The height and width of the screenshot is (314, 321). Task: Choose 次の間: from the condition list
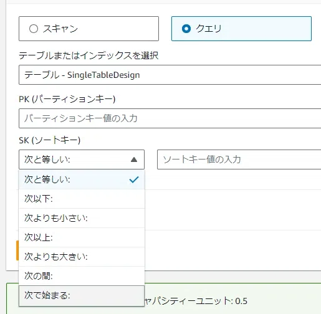[82, 276]
